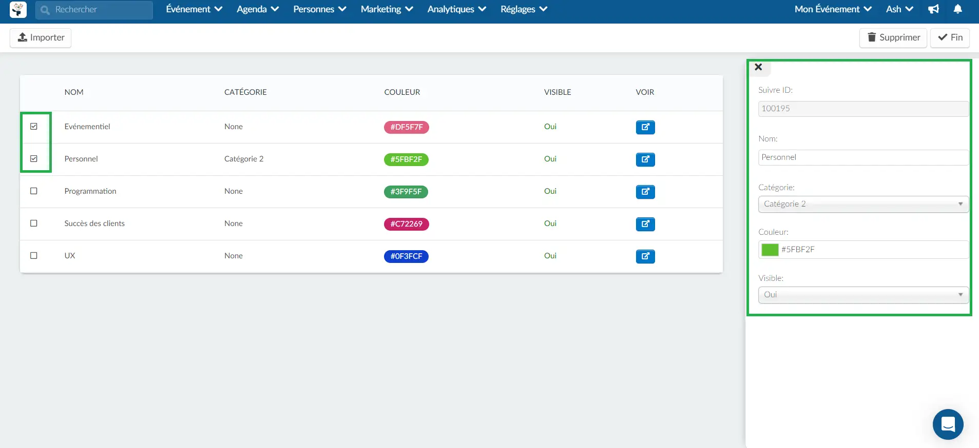Viewport: 979px width, 448px height.
Task: Click the Nom field containing Personnel
Action: point(863,157)
